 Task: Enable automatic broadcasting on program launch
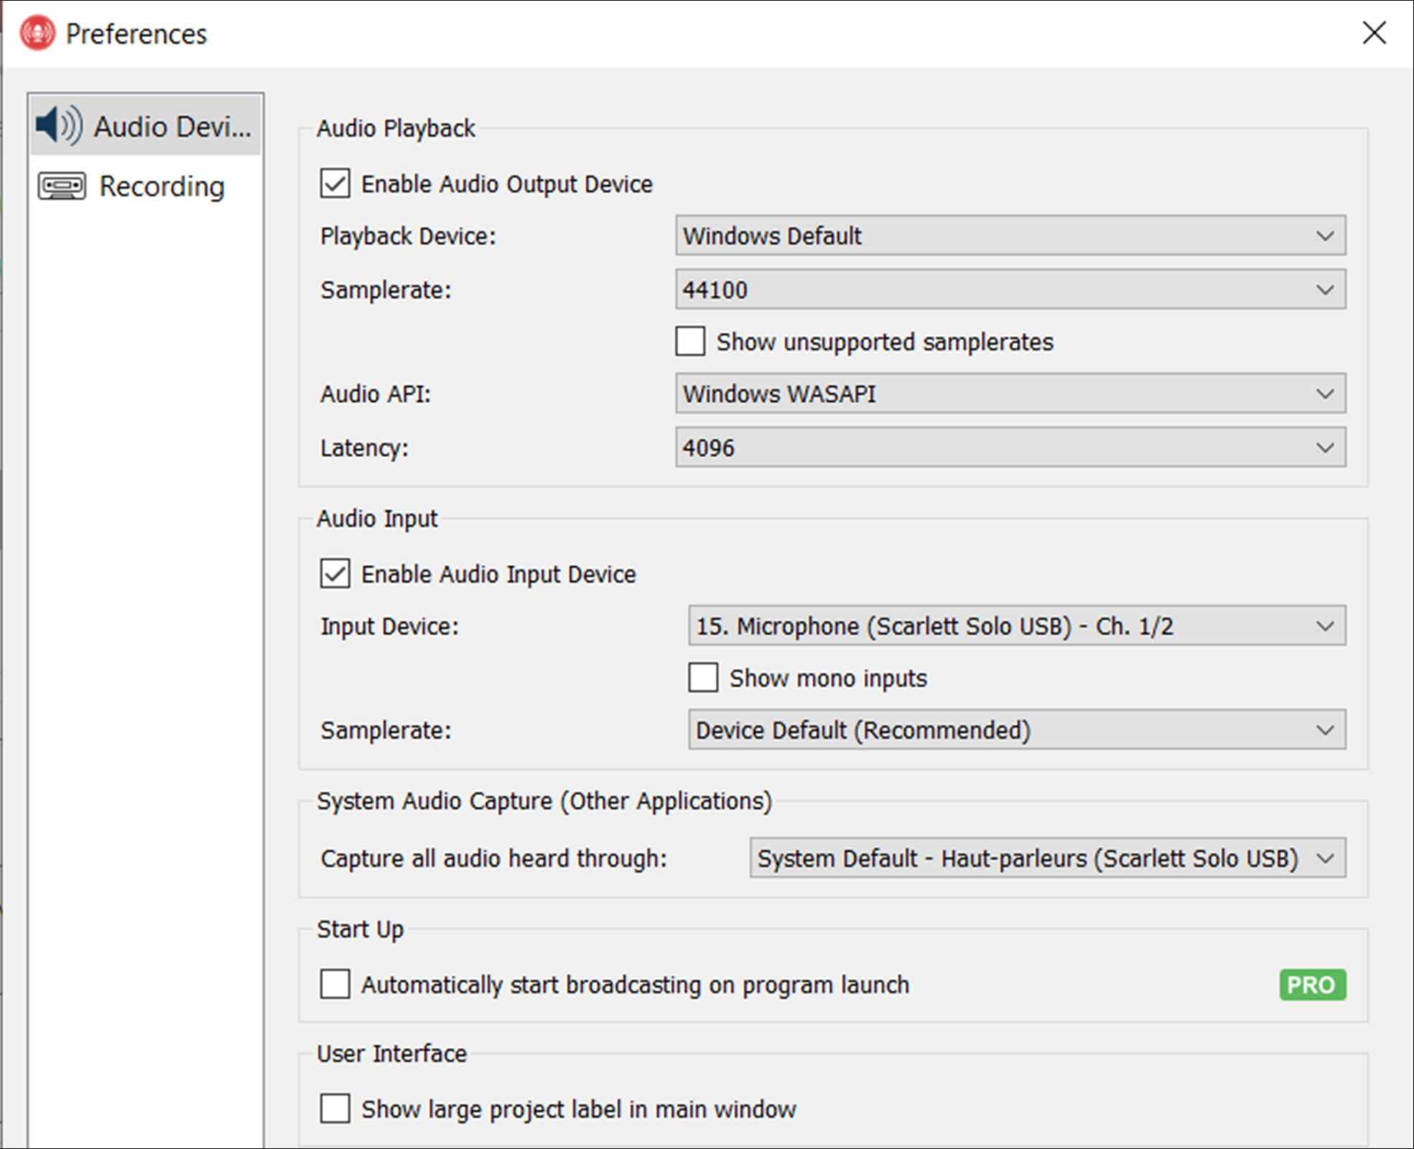click(x=335, y=985)
